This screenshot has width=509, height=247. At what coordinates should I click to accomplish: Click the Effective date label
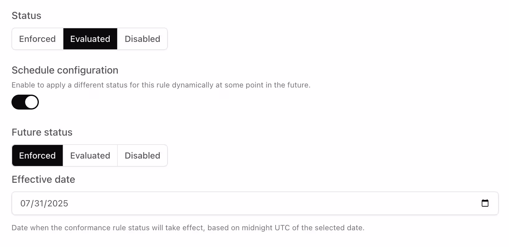(x=43, y=179)
